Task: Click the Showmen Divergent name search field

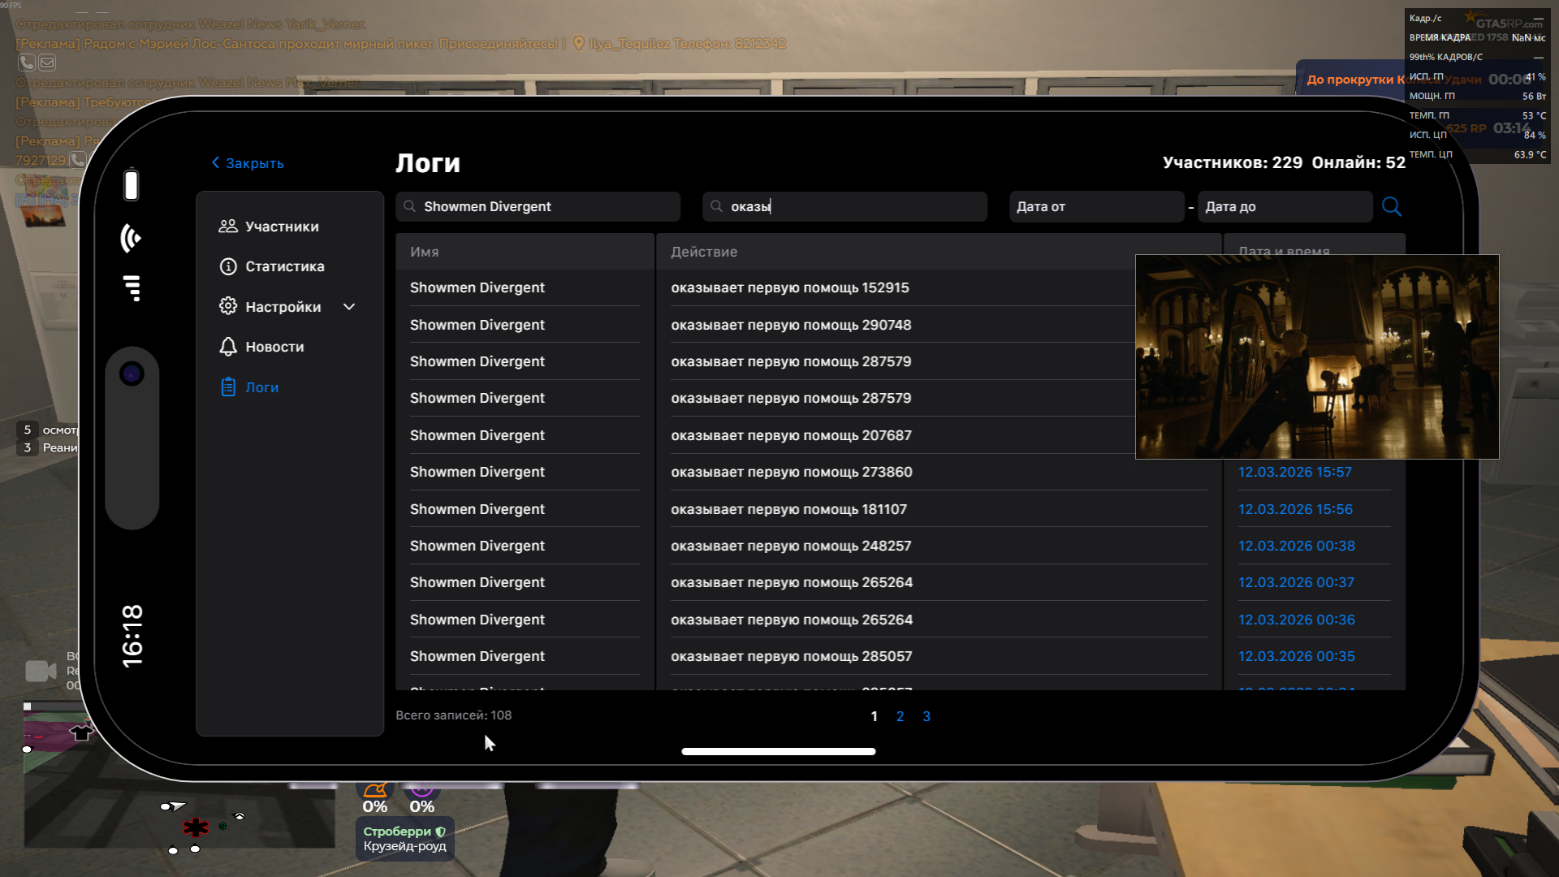Action: pyautogui.click(x=538, y=207)
